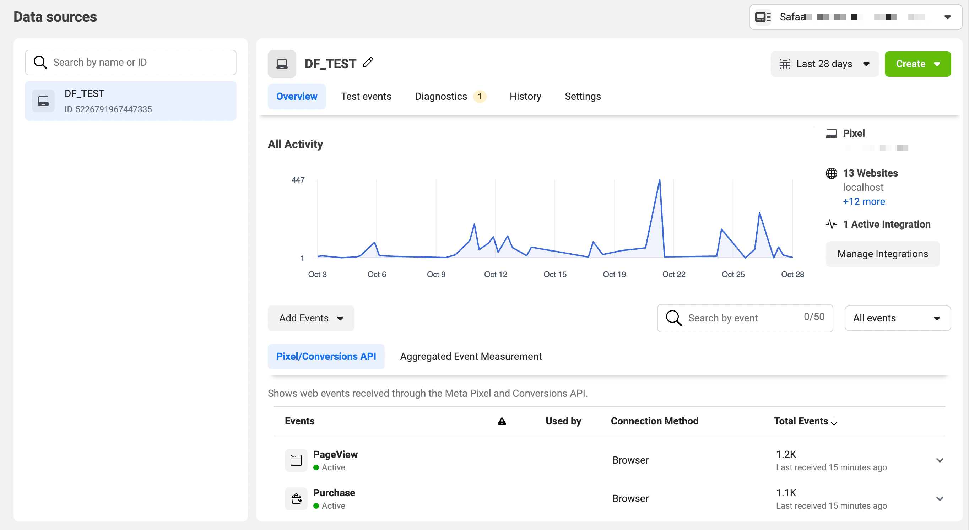Switch to the Overview tab
969x530 pixels.
[297, 97]
